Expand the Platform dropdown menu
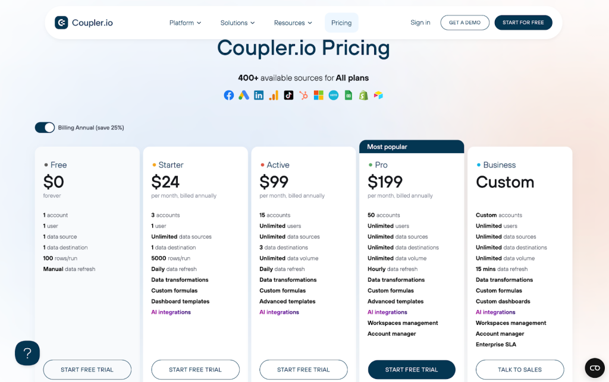Screen dimensions: 609x382 (x=185, y=23)
